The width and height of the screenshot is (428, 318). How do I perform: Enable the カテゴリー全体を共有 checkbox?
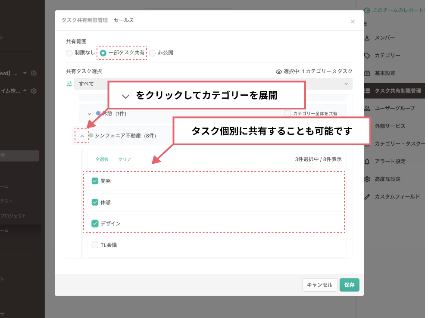[287, 113]
